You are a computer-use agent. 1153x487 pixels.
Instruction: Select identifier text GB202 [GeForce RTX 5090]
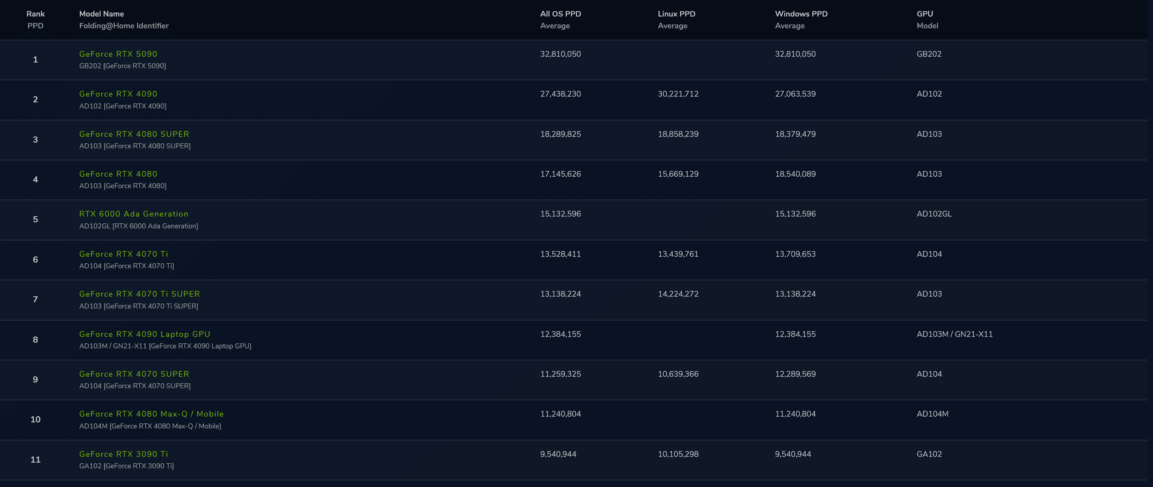pyautogui.click(x=123, y=66)
